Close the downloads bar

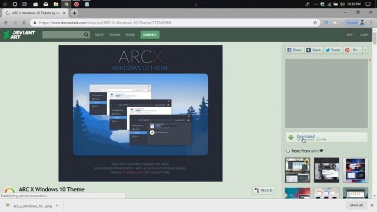[372, 205]
